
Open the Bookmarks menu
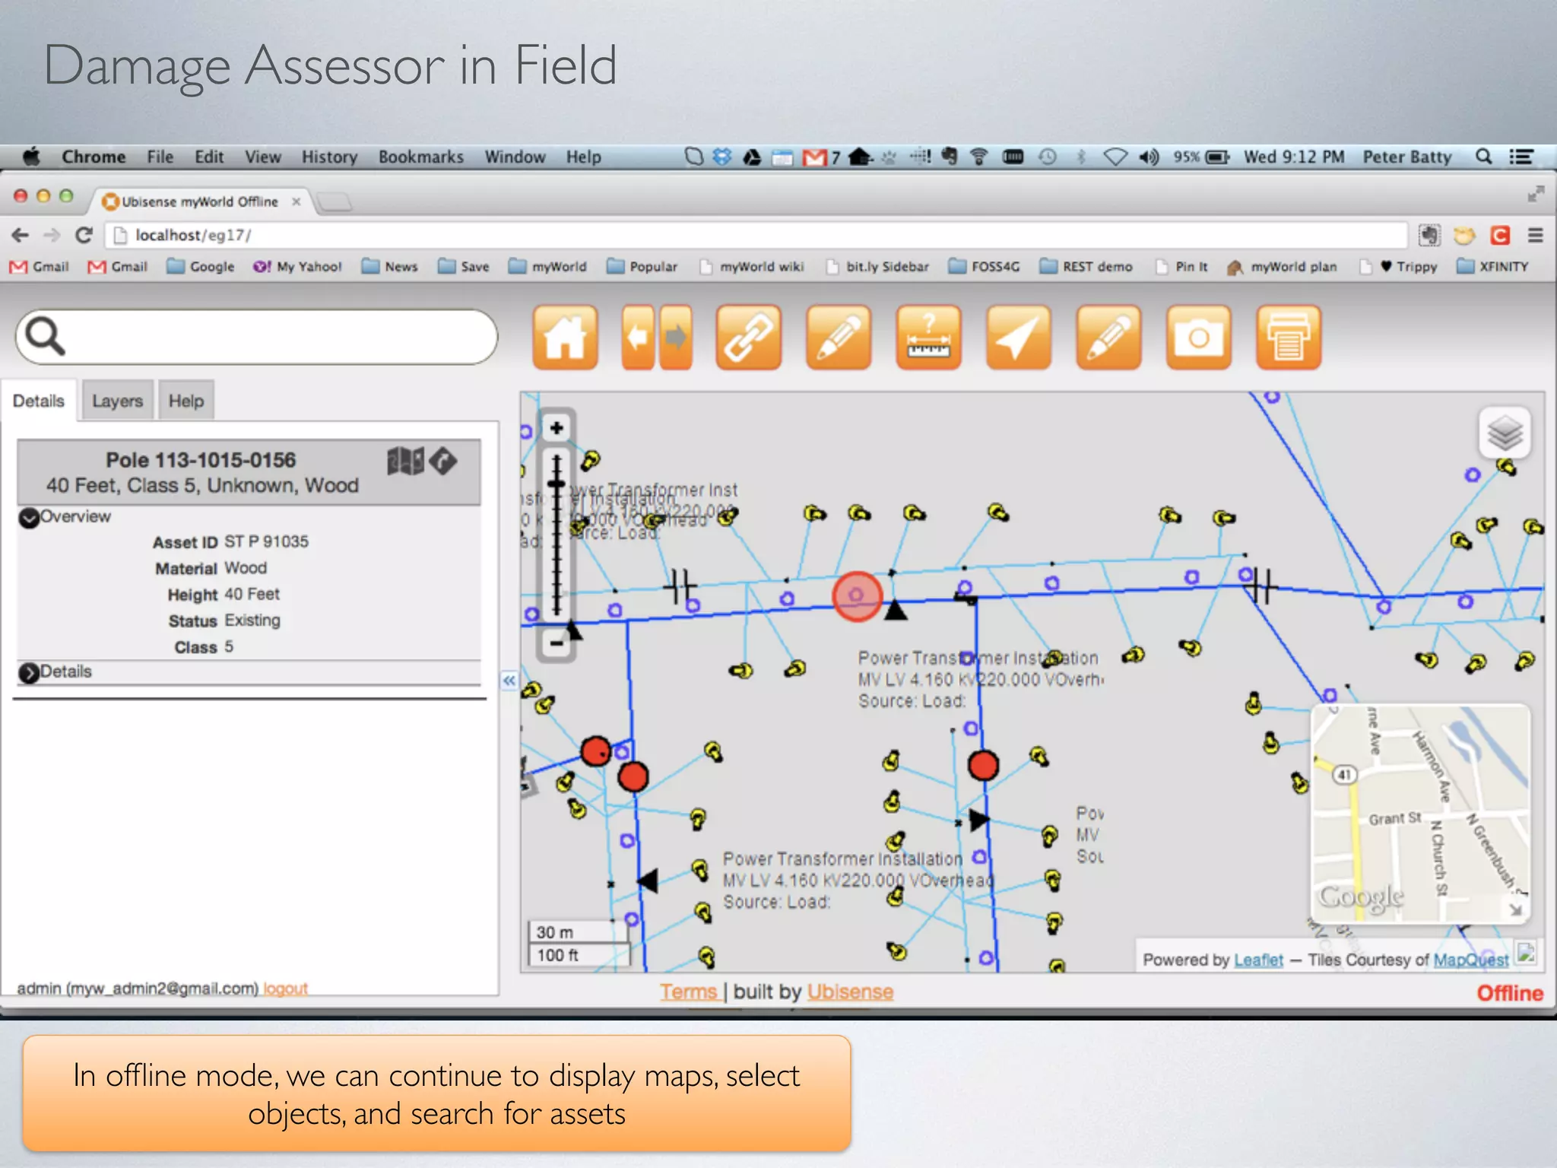click(421, 157)
